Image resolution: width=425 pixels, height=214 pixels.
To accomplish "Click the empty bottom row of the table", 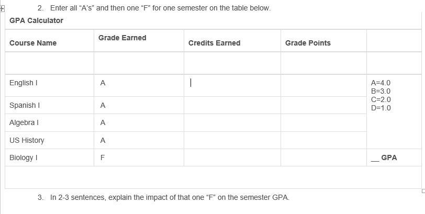I will [213, 177].
